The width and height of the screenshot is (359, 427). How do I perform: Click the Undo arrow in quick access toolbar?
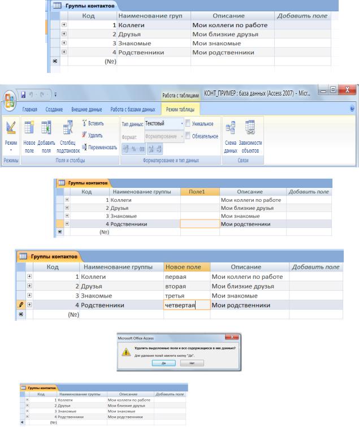[31, 95]
